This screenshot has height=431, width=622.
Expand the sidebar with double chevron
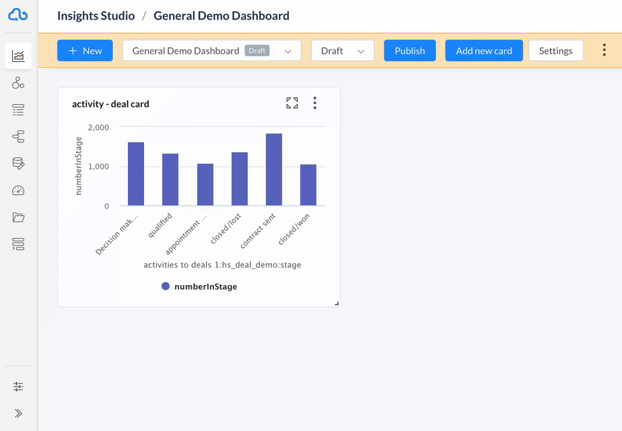point(18,413)
